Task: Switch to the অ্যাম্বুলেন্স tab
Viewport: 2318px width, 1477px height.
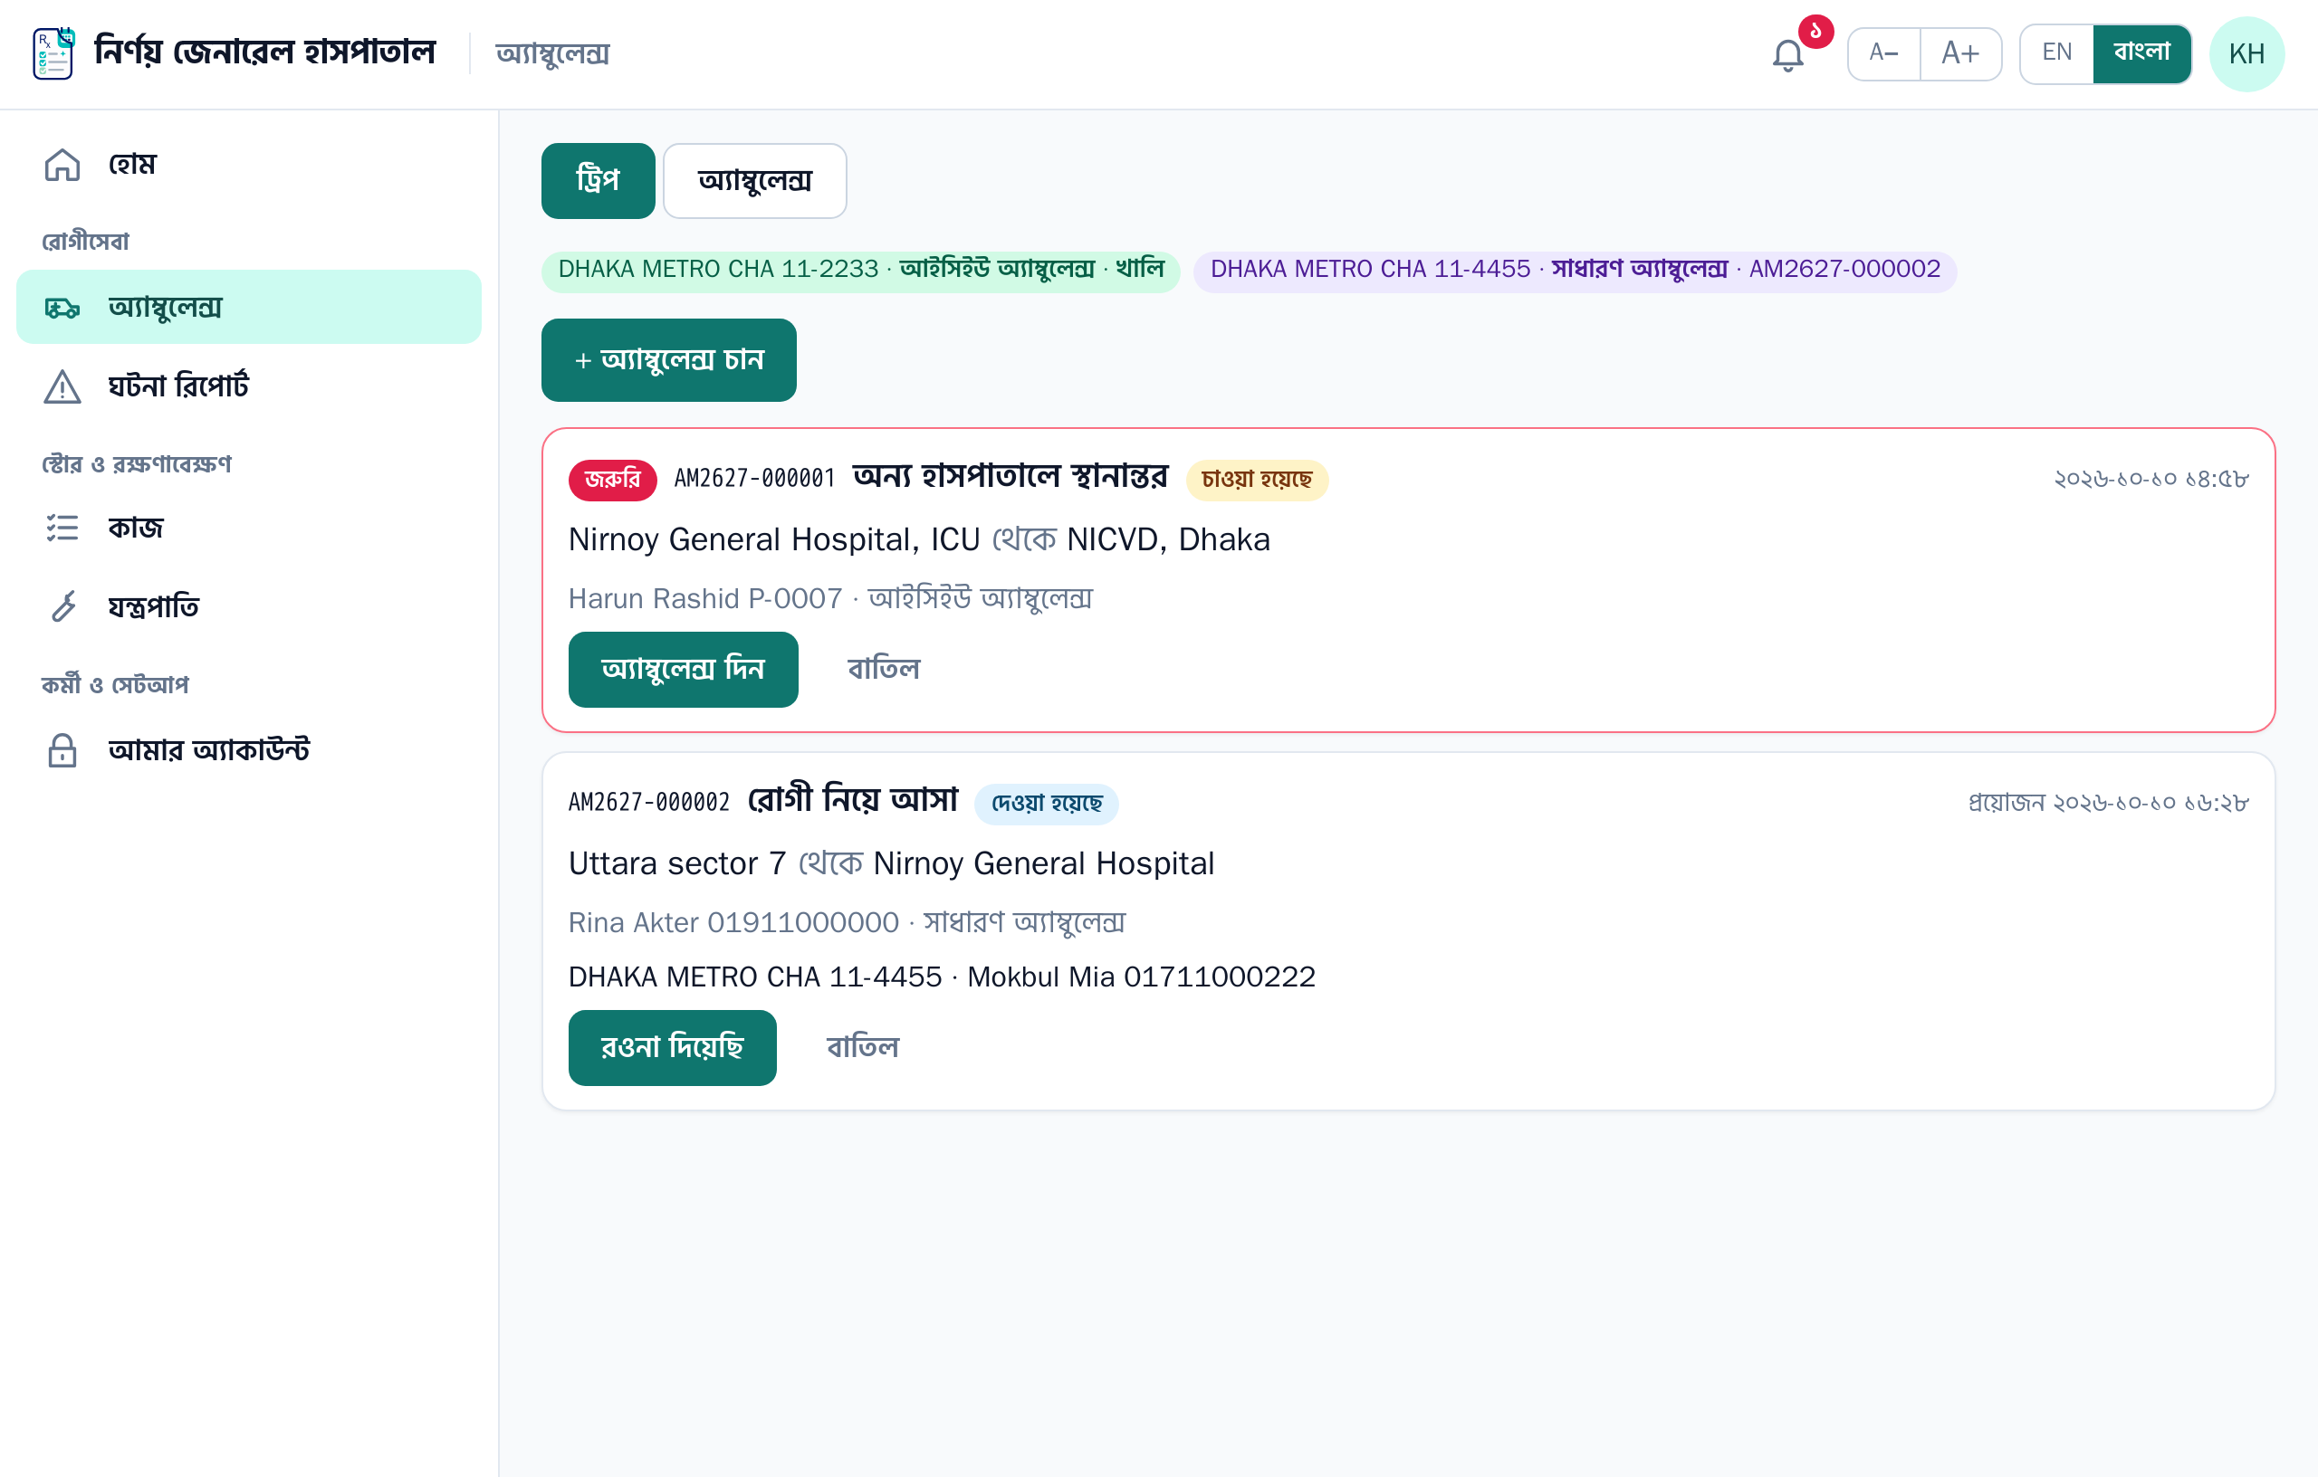Action: pos(754,181)
